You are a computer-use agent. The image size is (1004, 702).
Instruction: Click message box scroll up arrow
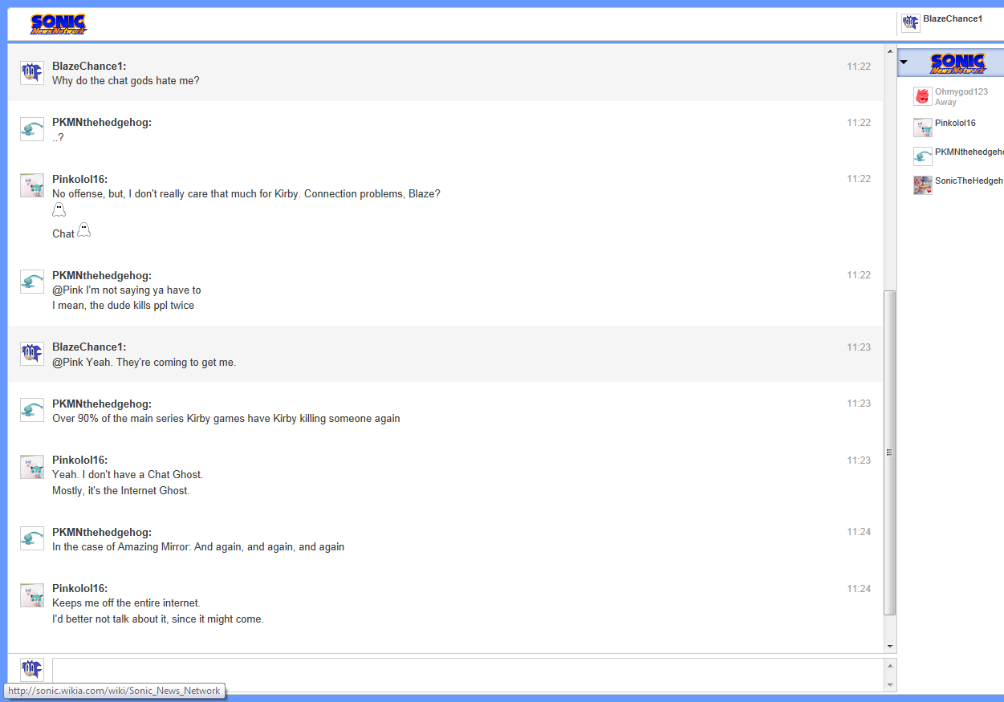(889, 666)
